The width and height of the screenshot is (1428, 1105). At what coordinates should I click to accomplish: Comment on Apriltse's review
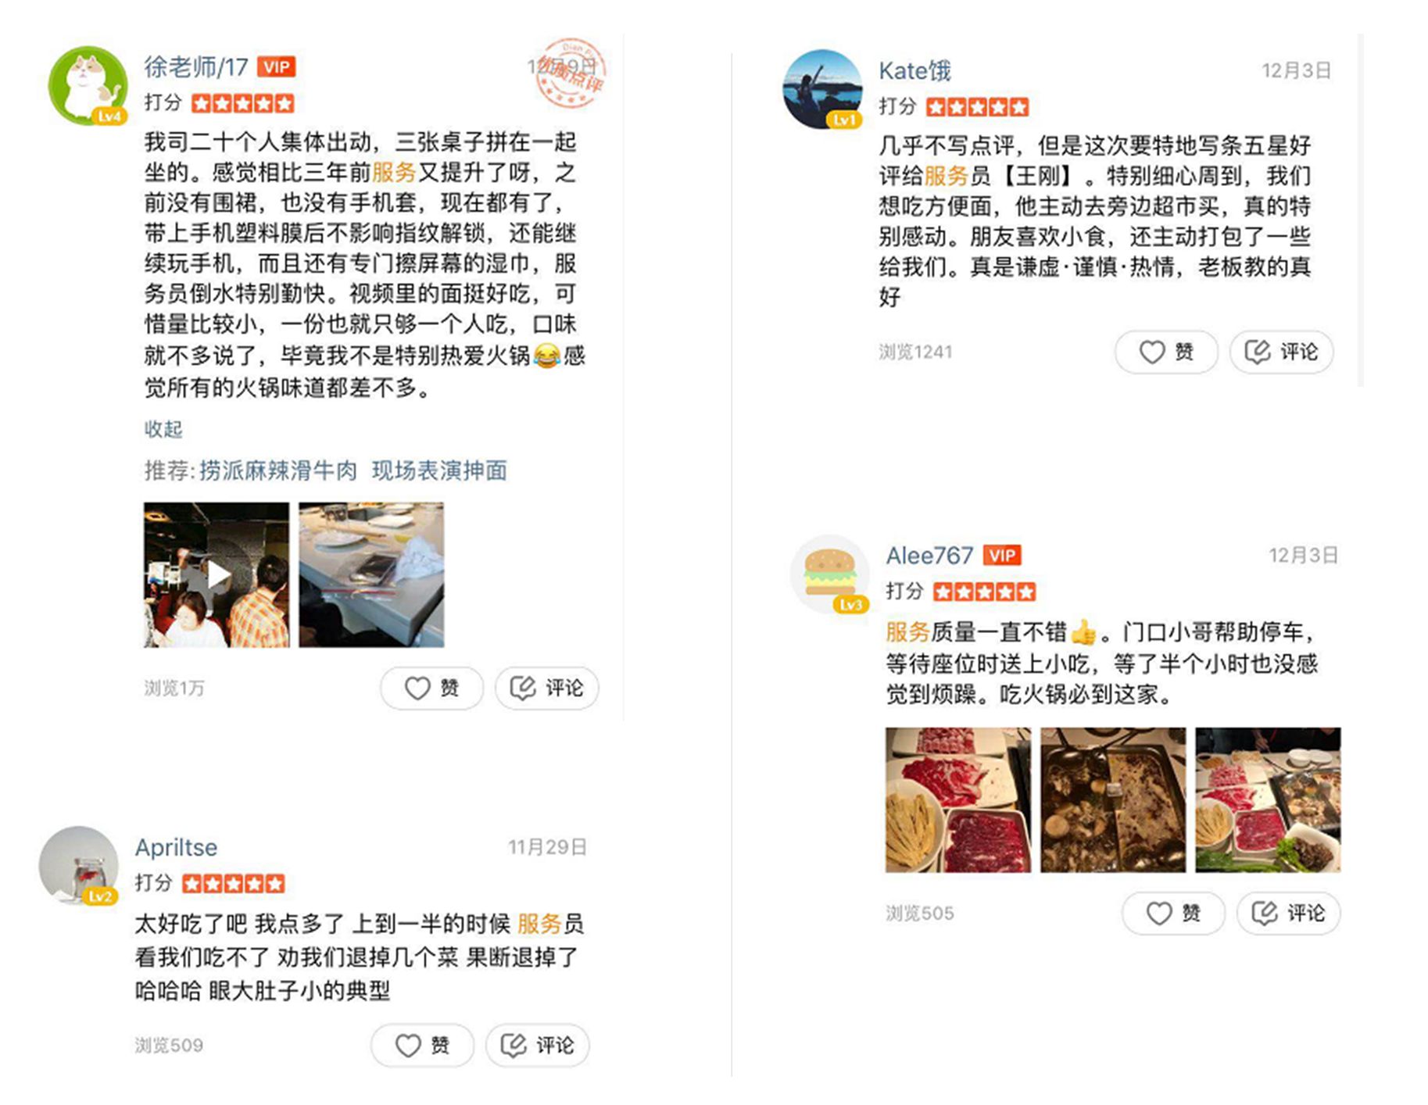(537, 1045)
